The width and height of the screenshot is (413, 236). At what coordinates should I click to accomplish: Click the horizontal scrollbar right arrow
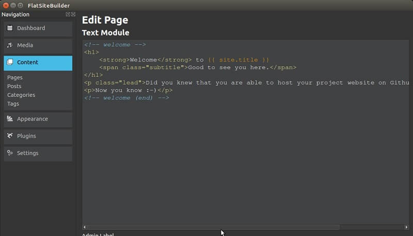pyautogui.click(x=406, y=227)
